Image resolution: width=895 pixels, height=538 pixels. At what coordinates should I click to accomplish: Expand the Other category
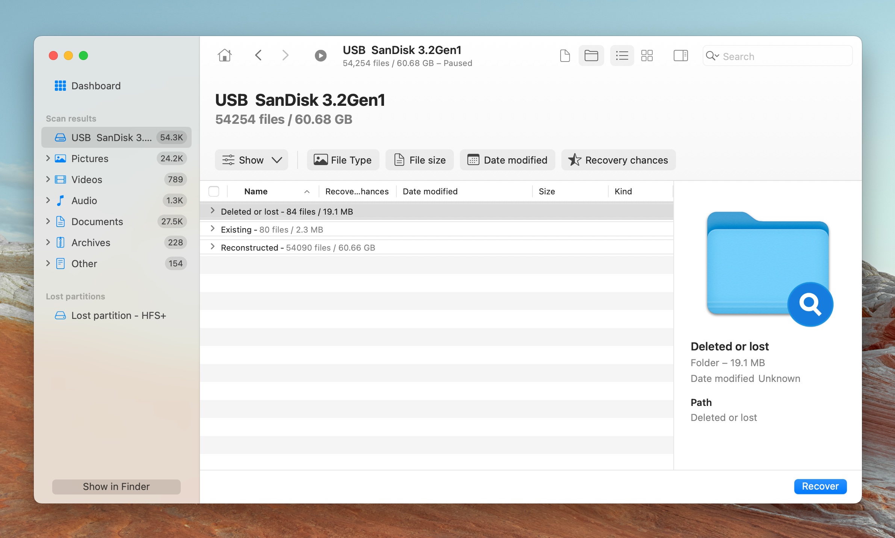48,263
